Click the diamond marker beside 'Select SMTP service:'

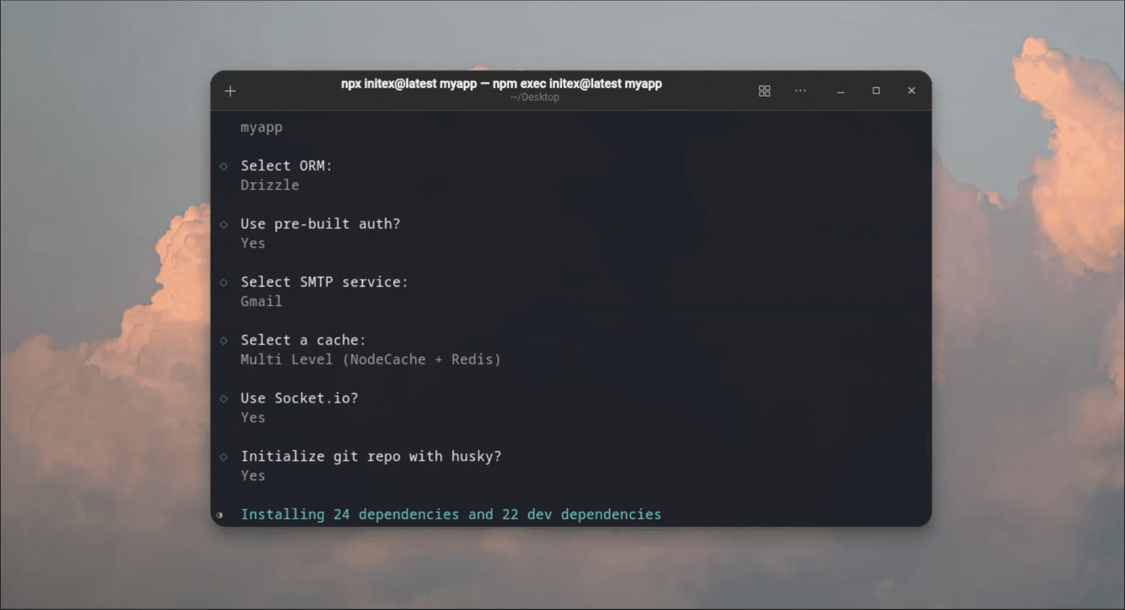[223, 282]
